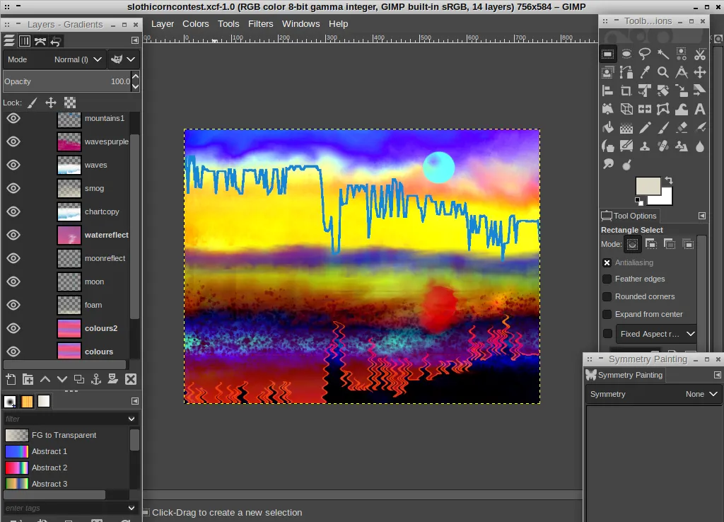The height and width of the screenshot is (522, 724).
Task: Create a new layer button
Action: tap(11, 379)
